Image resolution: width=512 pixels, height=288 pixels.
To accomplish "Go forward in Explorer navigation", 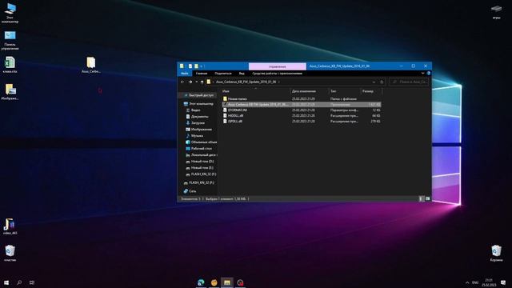I will [x=190, y=82].
